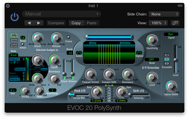
Task: Click the filter Resonance knob
Action: click(x=54, y=79)
